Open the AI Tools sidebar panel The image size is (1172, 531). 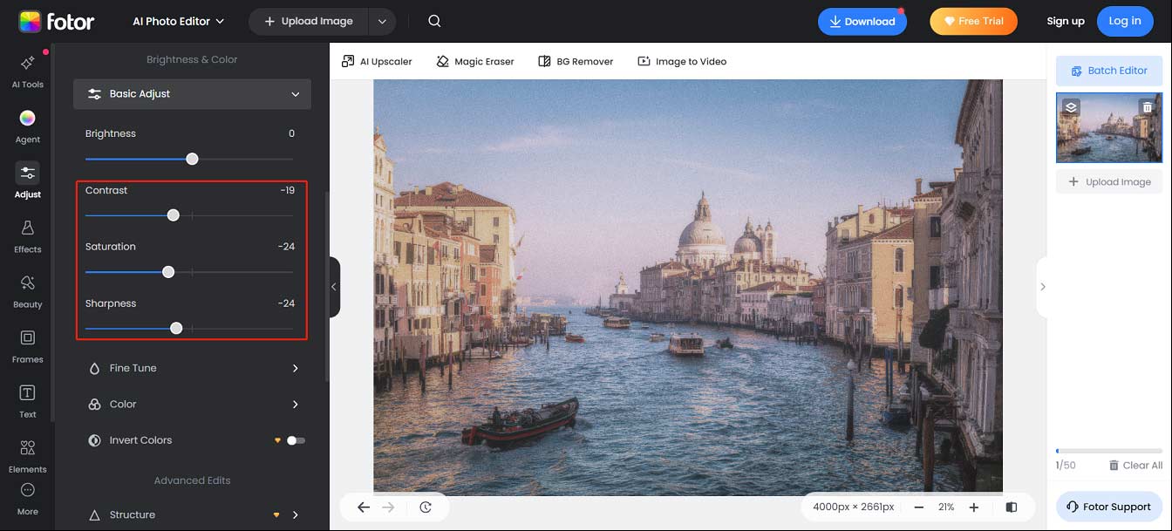pyautogui.click(x=27, y=71)
